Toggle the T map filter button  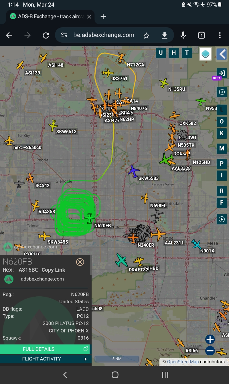pos(187,53)
